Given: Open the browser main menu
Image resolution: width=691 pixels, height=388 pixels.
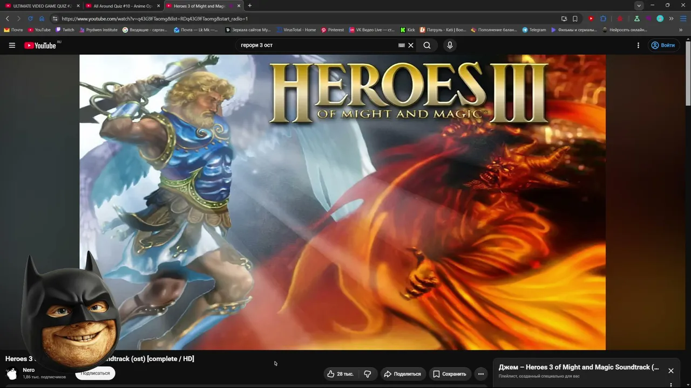Looking at the screenshot, I should 683,18.
